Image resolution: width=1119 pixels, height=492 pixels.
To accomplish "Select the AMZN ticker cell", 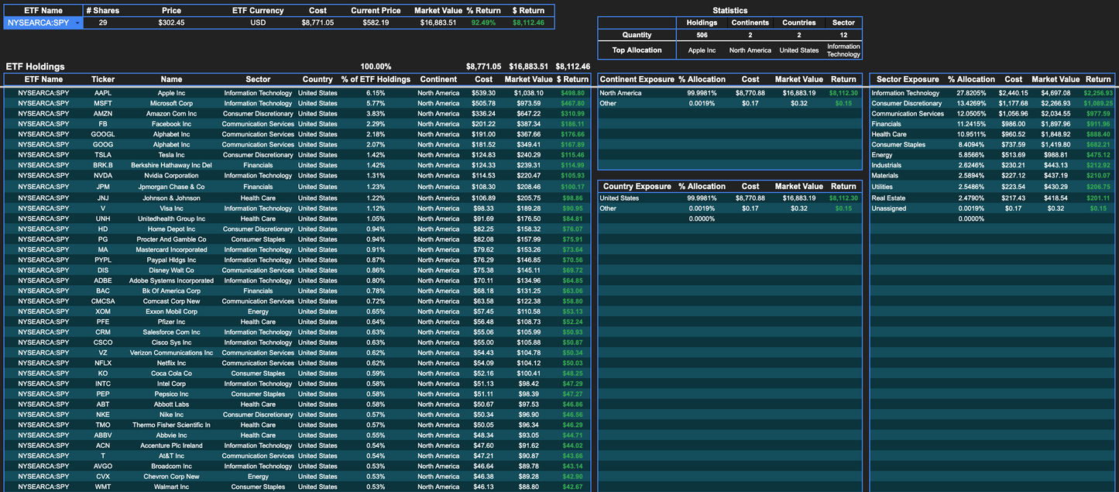I will coord(103,114).
